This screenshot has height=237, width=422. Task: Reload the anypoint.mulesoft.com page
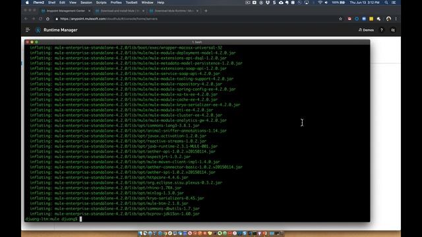click(x=41, y=19)
